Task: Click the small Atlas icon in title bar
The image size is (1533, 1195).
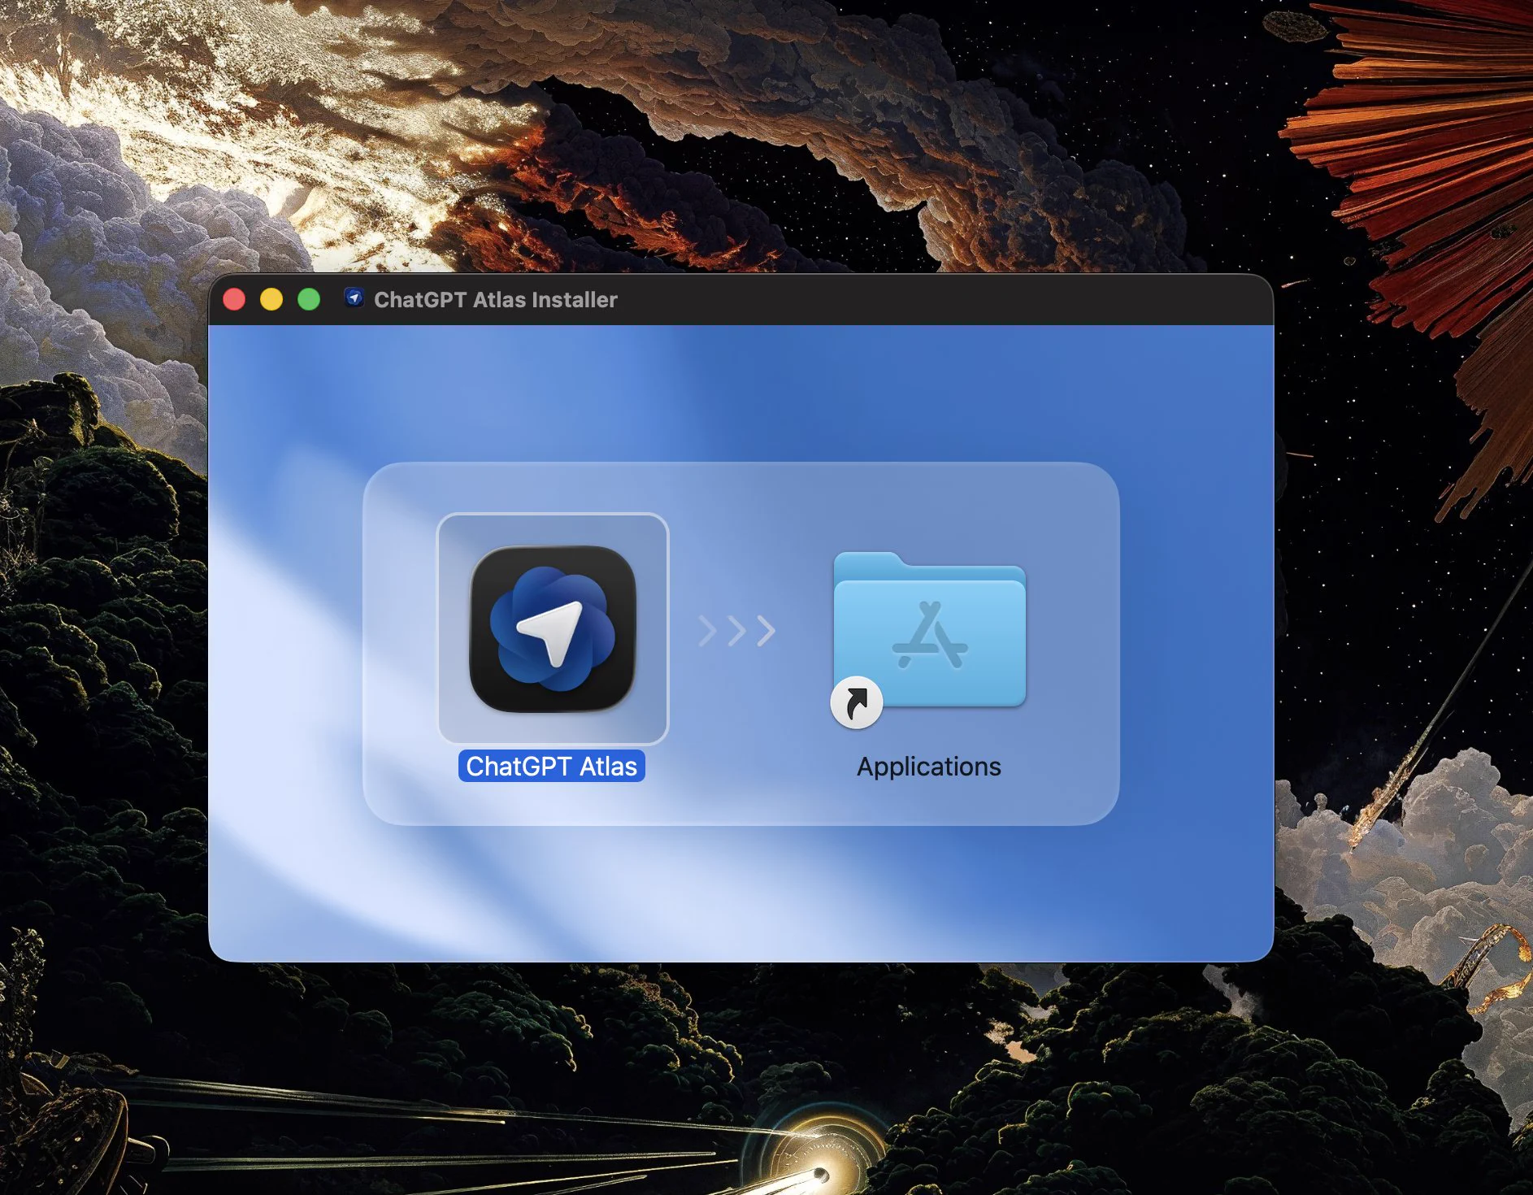Action: pyautogui.click(x=354, y=298)
